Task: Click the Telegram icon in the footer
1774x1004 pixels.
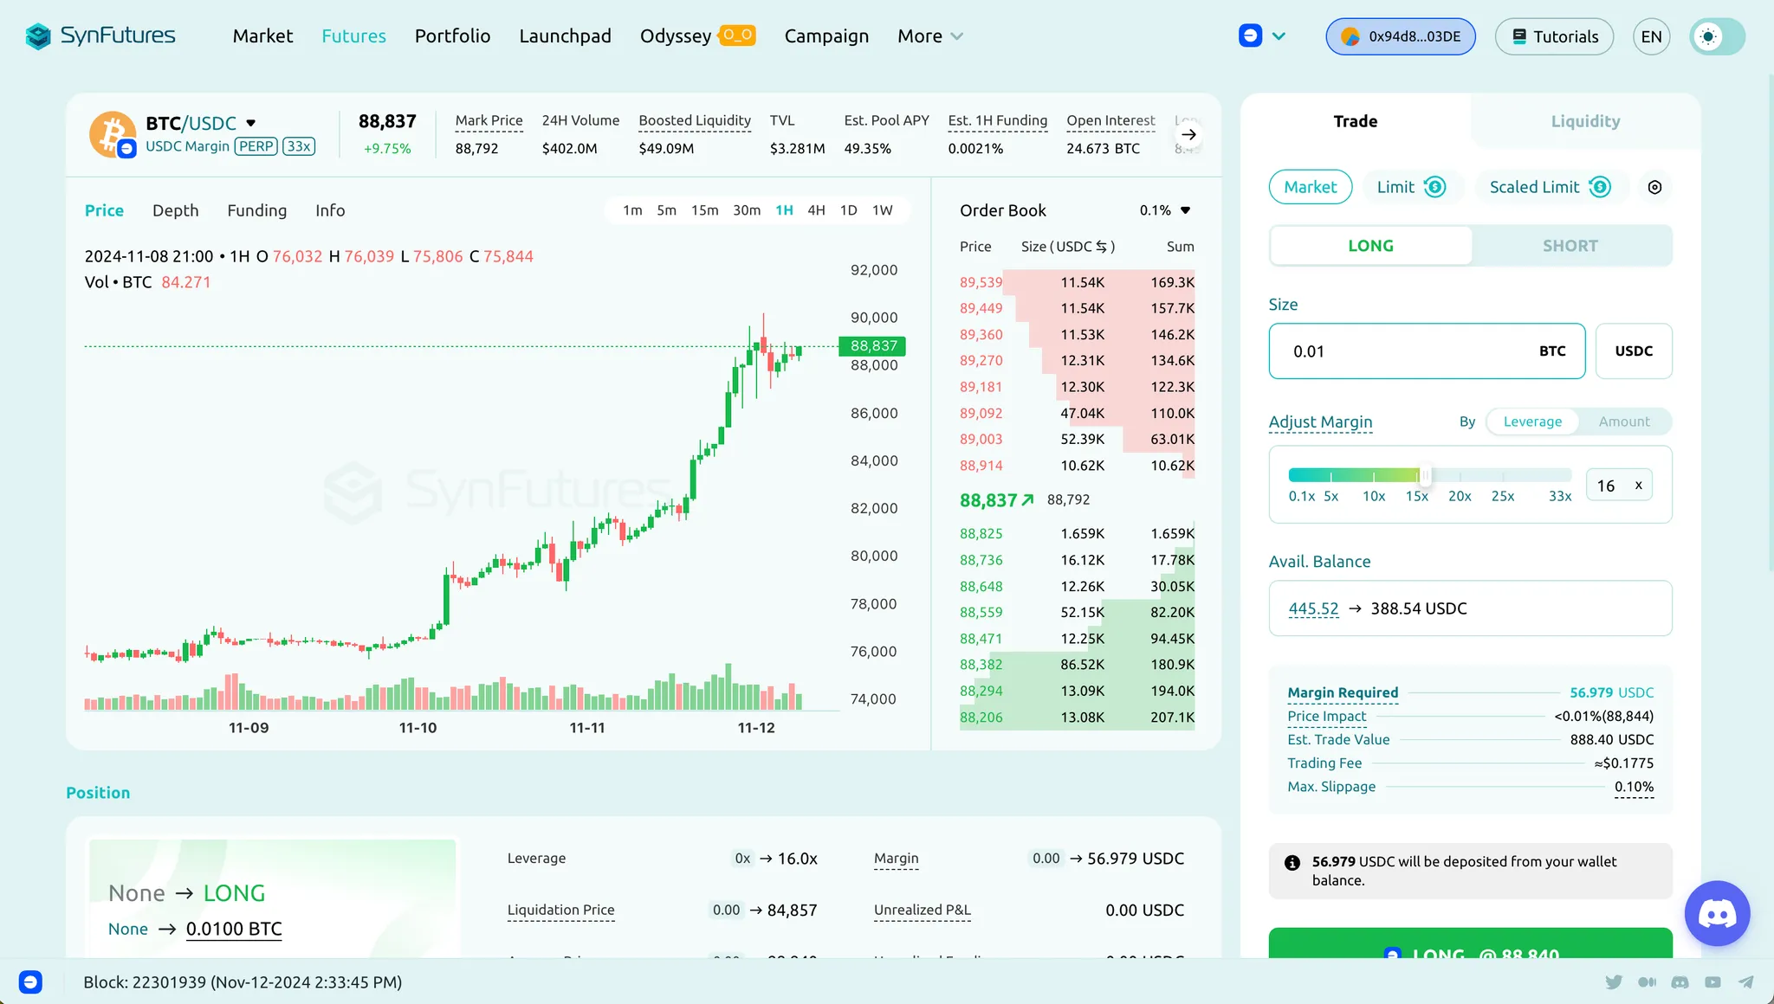Action: pos(1745,981)
